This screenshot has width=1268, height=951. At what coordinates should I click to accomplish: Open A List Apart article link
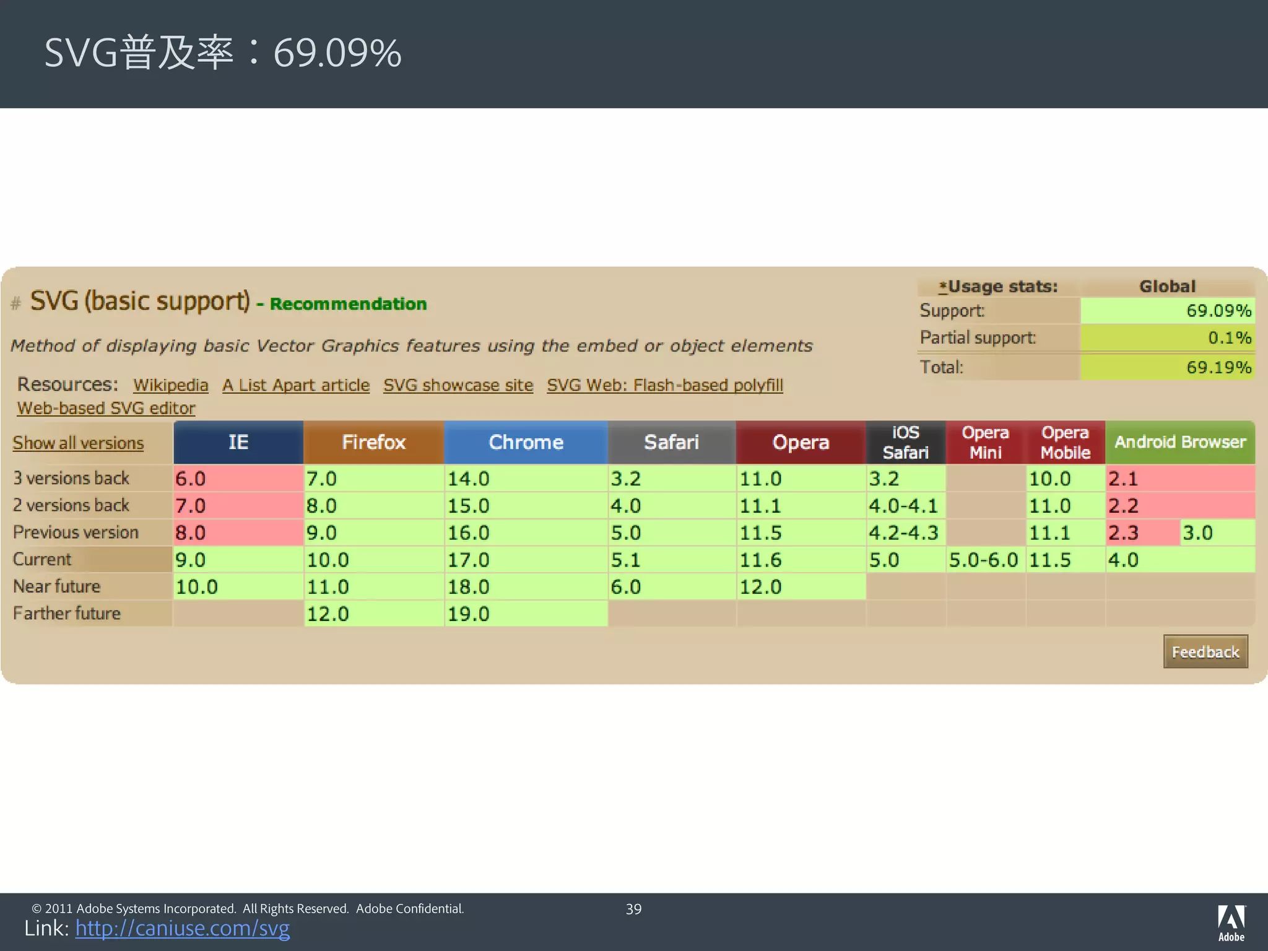point(296,385)
